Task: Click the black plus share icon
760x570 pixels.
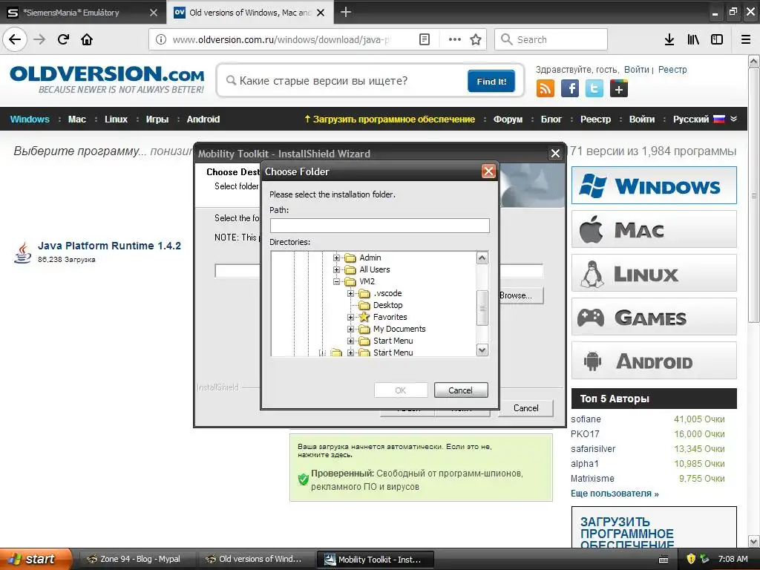Action: [x=619, y=89]
